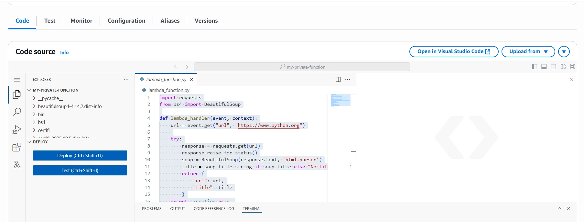Switch to the Aliases tab
Screen dimensions: 584x222
(x=170, y=21)
